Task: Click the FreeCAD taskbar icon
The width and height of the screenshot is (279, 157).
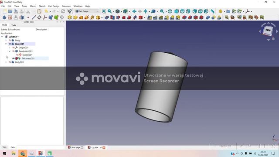Action: point(41,153)
